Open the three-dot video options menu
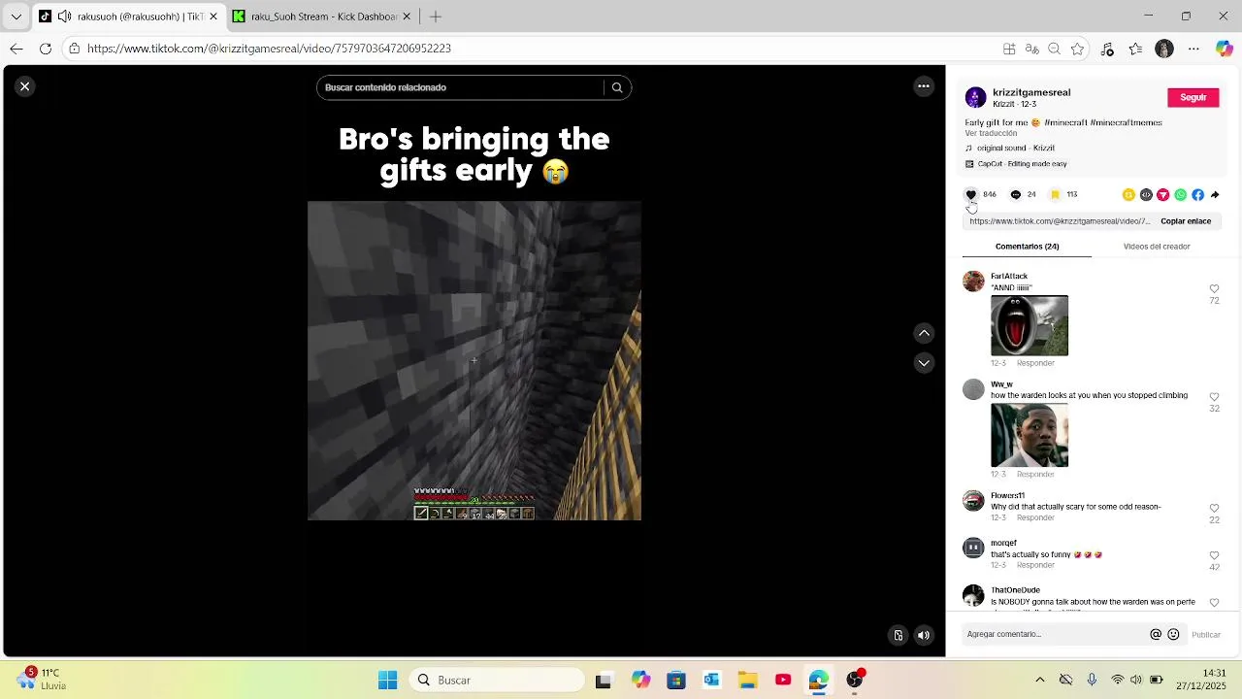The height and width of the screenshot is (699, 1242). point(924,86)
